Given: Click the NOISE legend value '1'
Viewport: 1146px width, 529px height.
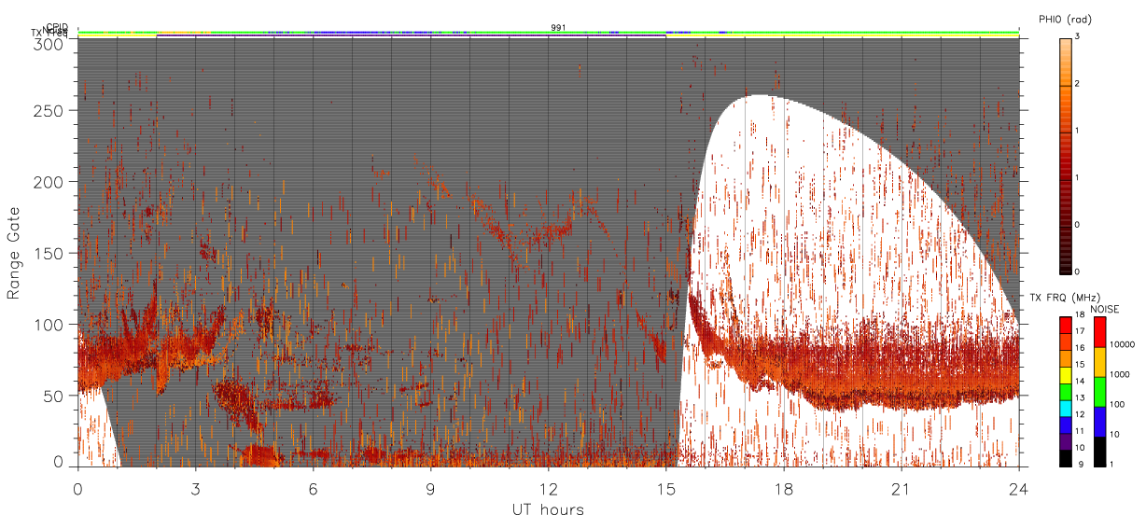Looking at the screenshot, I should pyautogui.click(x=1111, y=464).
